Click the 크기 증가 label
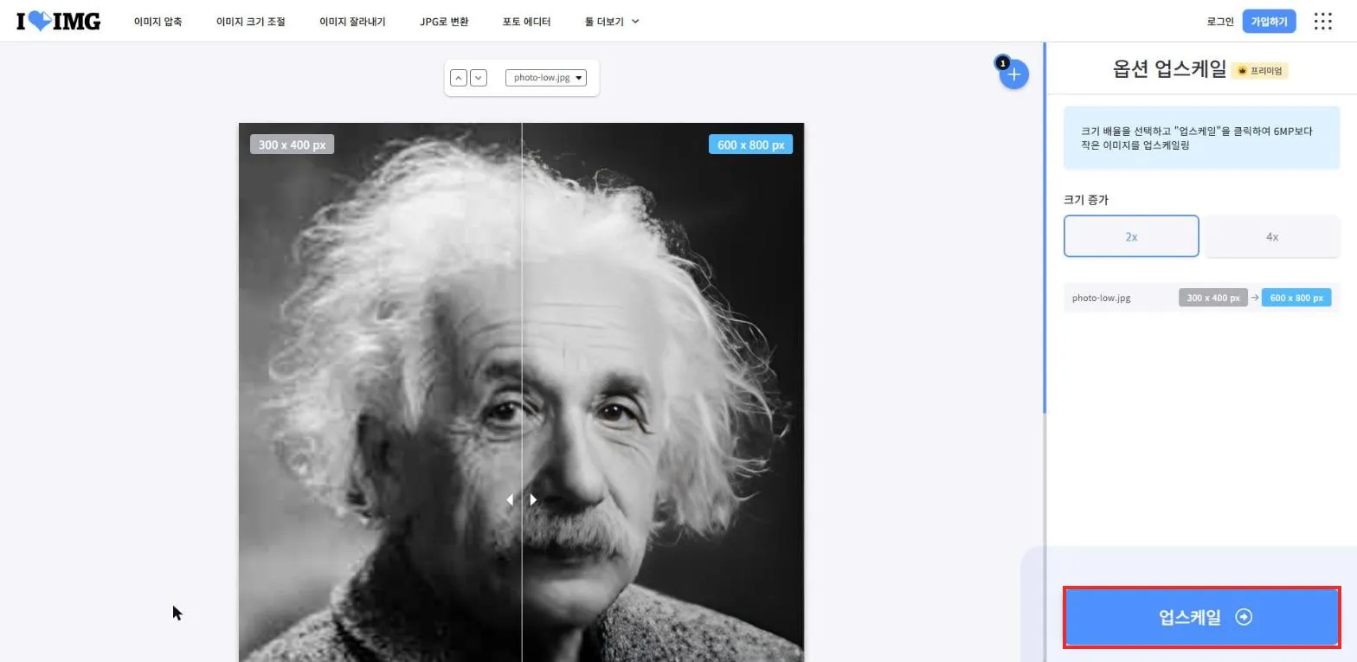Image resolution: width=1357 pixels, height=662 pixels. [x=1086, y=200]
